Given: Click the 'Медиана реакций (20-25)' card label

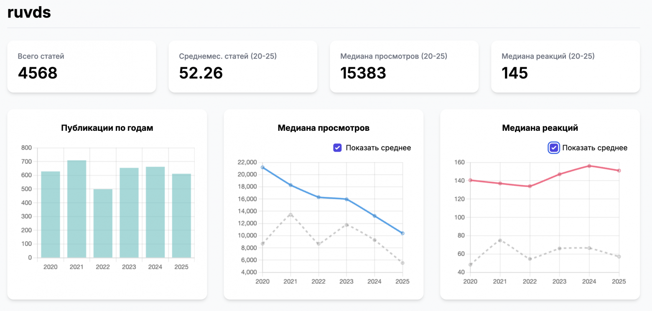Looking at the screenshot, I should [548, 56].
